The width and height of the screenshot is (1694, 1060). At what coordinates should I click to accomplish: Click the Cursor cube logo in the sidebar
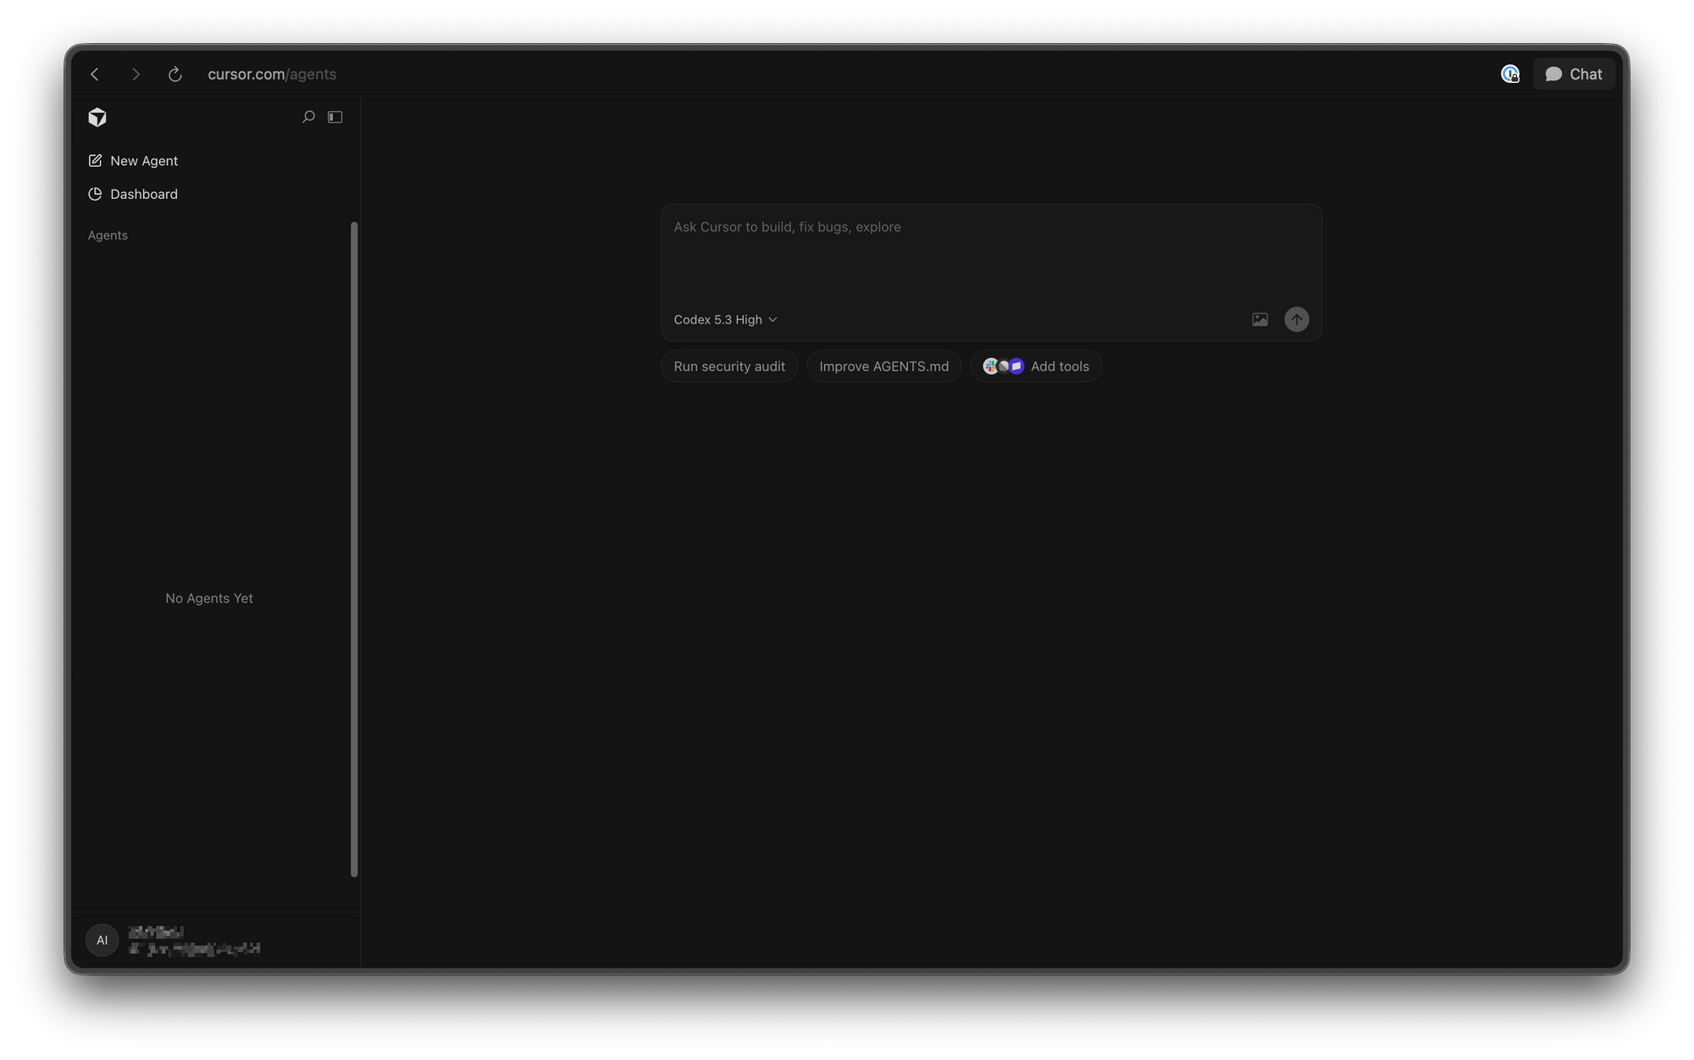pyautogui.click(x=97, y=117)
